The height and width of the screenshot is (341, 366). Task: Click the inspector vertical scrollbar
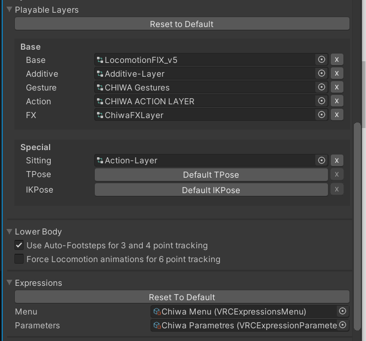click(358, 221)
